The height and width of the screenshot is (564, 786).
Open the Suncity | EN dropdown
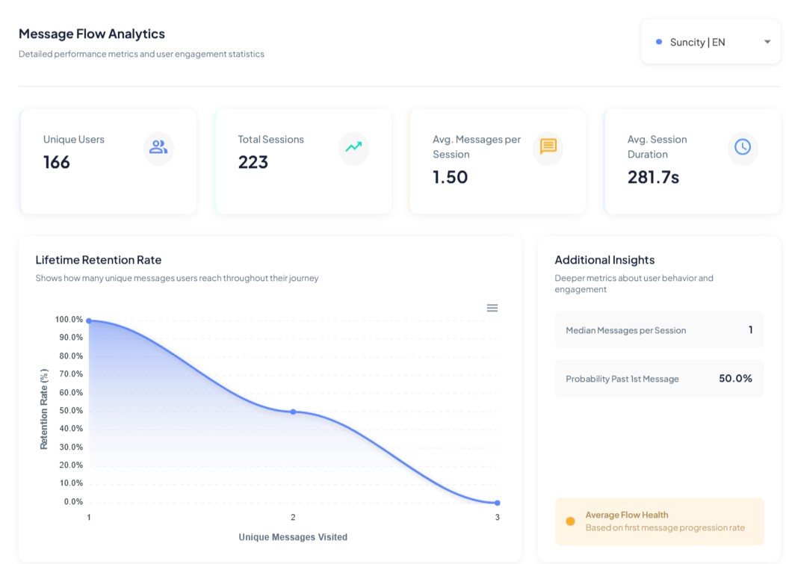(710, 43)
